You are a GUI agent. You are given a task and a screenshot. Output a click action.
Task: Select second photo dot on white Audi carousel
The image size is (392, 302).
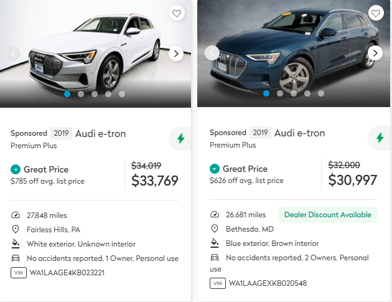coord(81,94)
